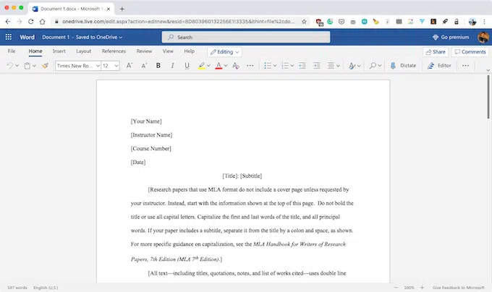Decrease indent icon
Viewport: 492px width, 292px height.
pos(302,66)
